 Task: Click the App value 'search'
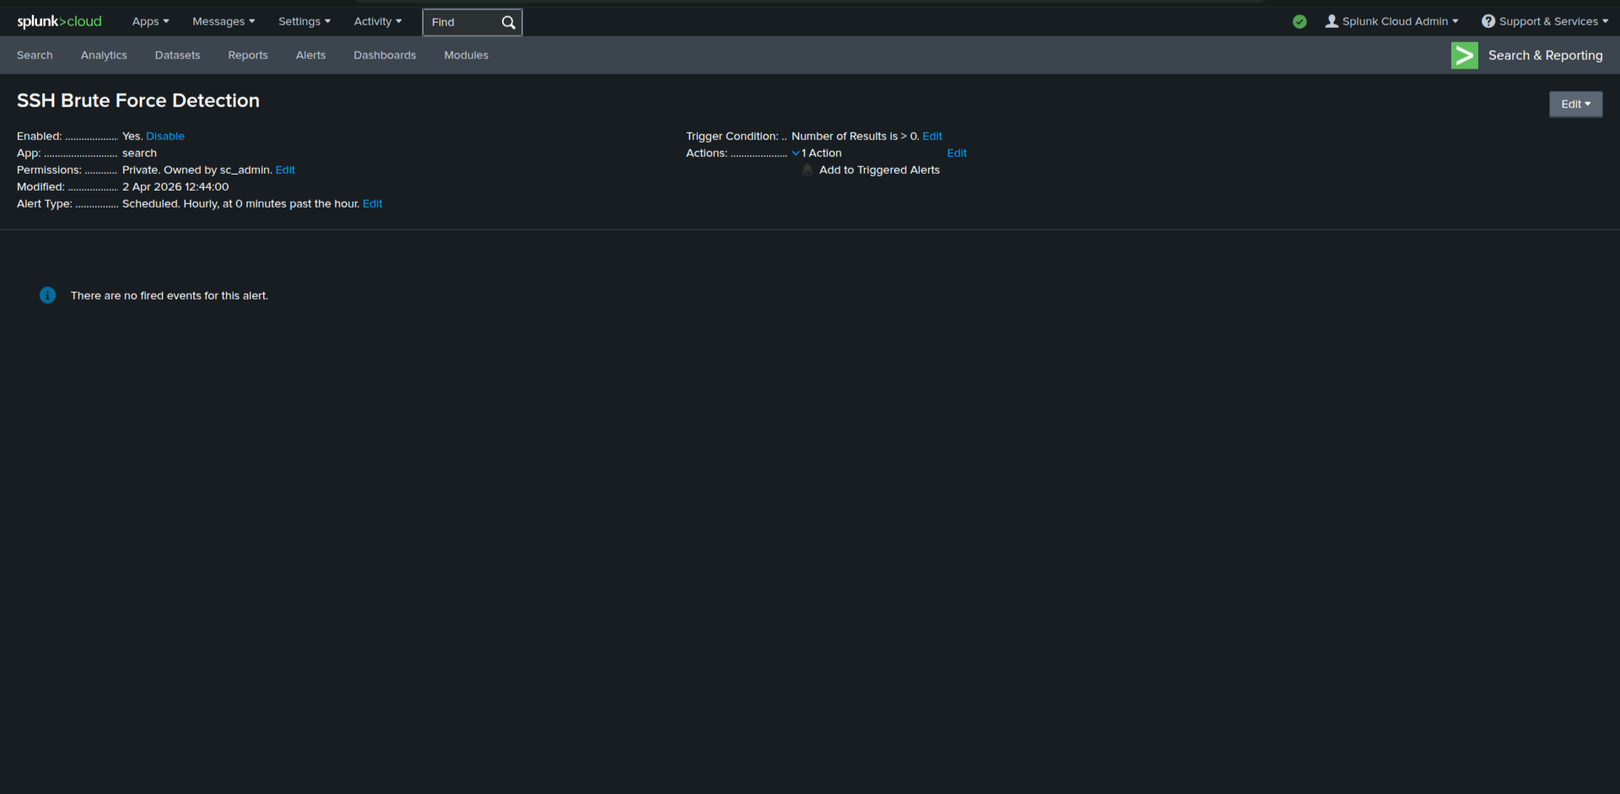click(x=139, y=153)
